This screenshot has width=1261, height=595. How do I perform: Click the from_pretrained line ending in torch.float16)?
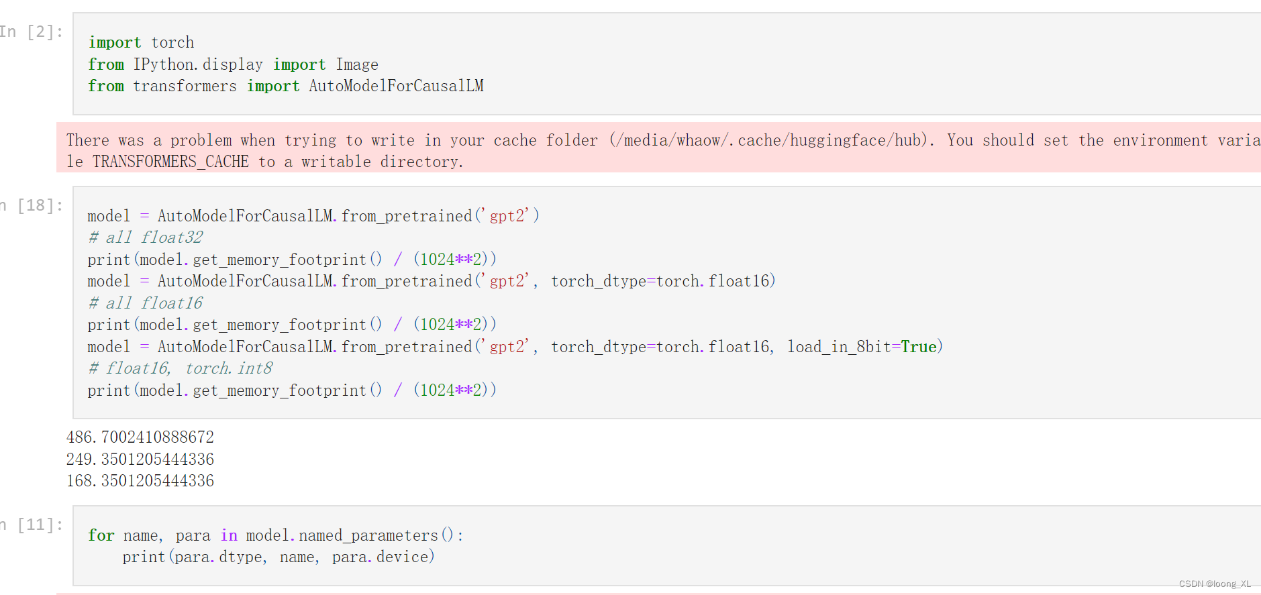coord(432,281)
